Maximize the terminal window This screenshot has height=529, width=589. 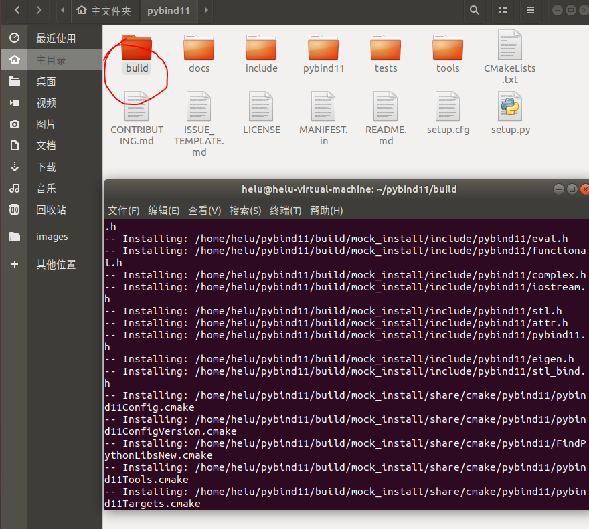572,189
